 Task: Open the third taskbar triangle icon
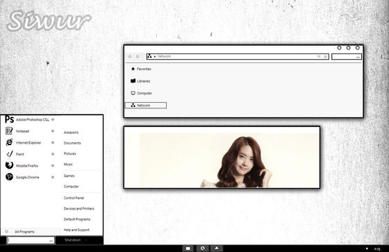pos(217,249)
